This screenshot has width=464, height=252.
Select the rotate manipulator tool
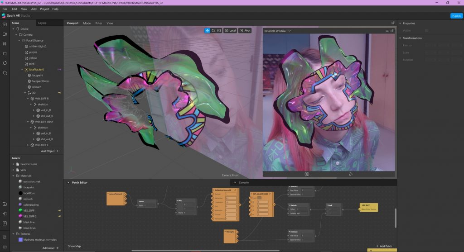coord(213,31)
